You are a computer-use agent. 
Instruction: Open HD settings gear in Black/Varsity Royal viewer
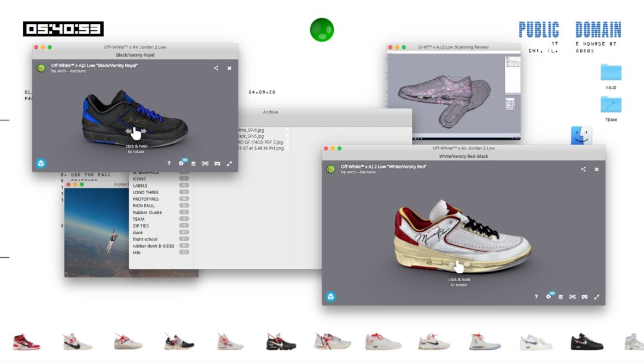(181, 163)
